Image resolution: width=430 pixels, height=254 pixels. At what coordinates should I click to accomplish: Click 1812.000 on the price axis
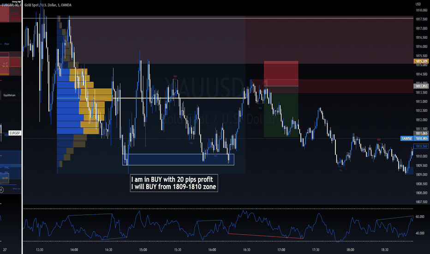[x=422, y=120]
